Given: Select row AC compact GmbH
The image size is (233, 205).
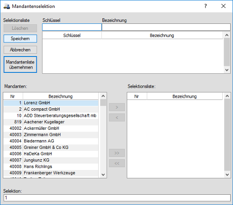Looking at the screenshot, I should tap(51, 109).
